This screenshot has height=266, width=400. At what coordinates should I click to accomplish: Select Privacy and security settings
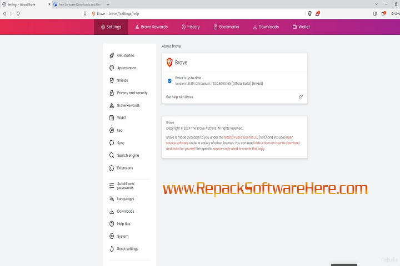(x=132, y=93)
